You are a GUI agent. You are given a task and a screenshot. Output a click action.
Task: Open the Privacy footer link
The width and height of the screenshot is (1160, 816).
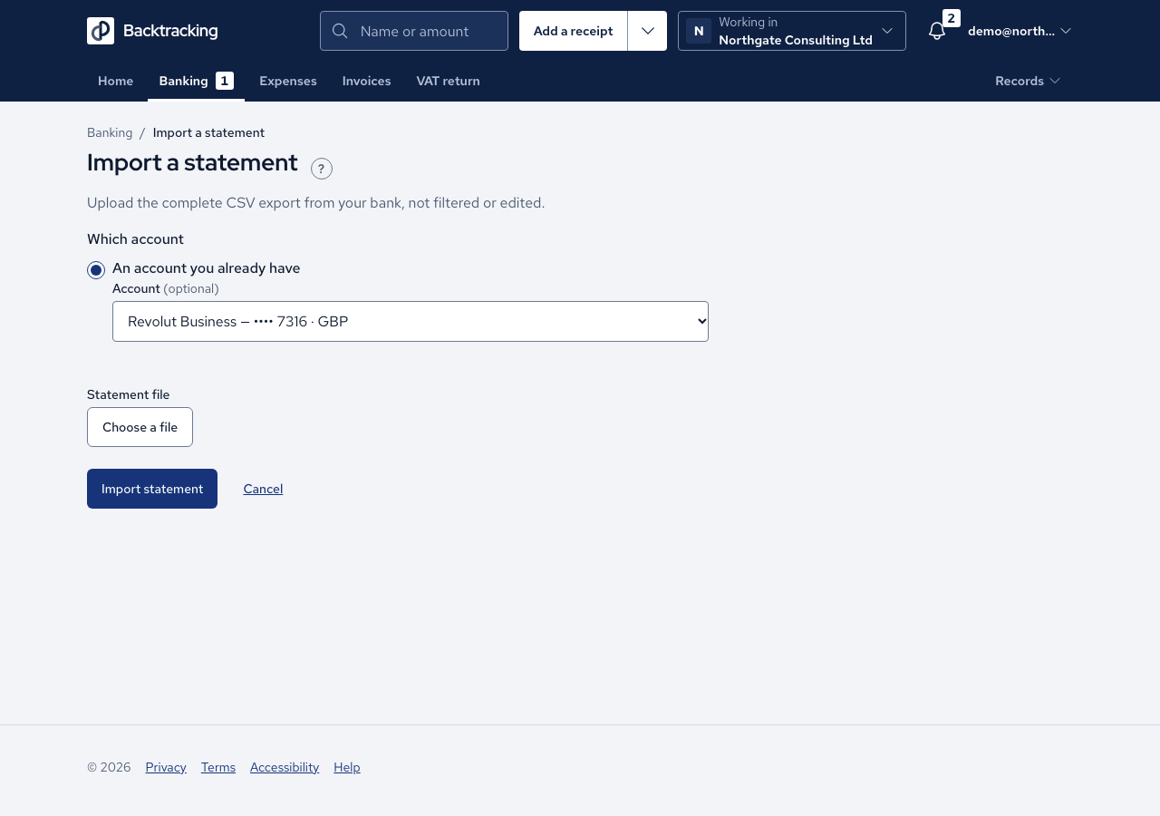coord(166,767)
